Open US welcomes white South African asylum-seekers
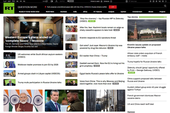170x113 pixels. pyautogui.click(x=40, y=56)
